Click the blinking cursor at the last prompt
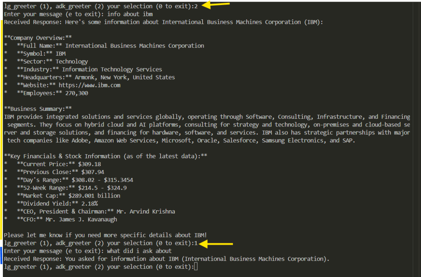The image size is (421, 277). coord(196,267)
